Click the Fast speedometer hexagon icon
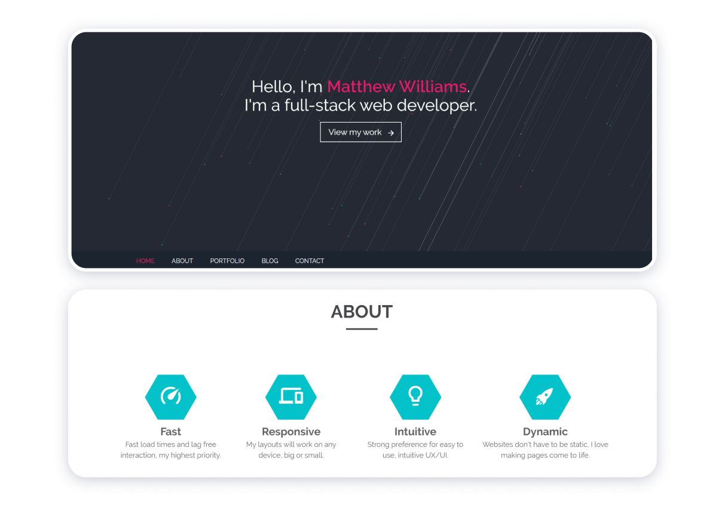This screenshot has width=725, height=506. point(170,397)
